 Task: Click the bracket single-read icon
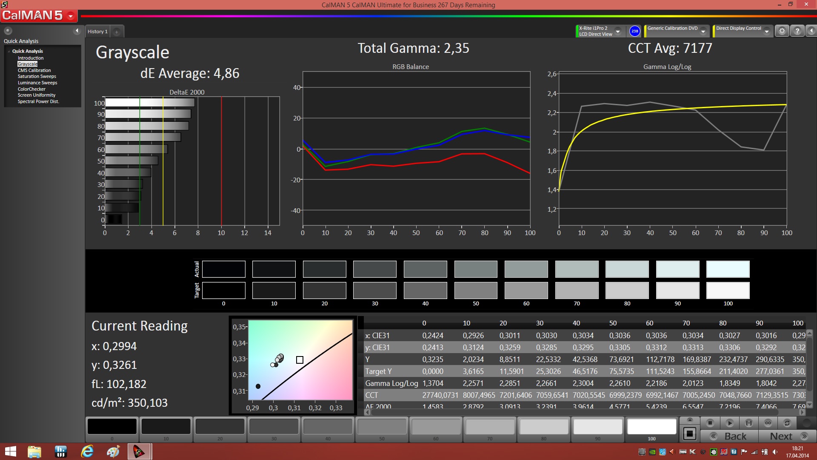pyautogui.click(x=748, y=423)
